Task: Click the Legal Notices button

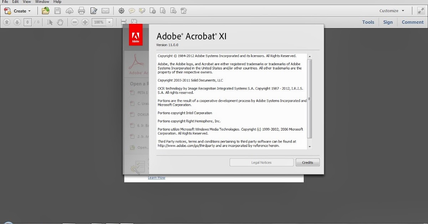Action: click(x=261, y=162)
